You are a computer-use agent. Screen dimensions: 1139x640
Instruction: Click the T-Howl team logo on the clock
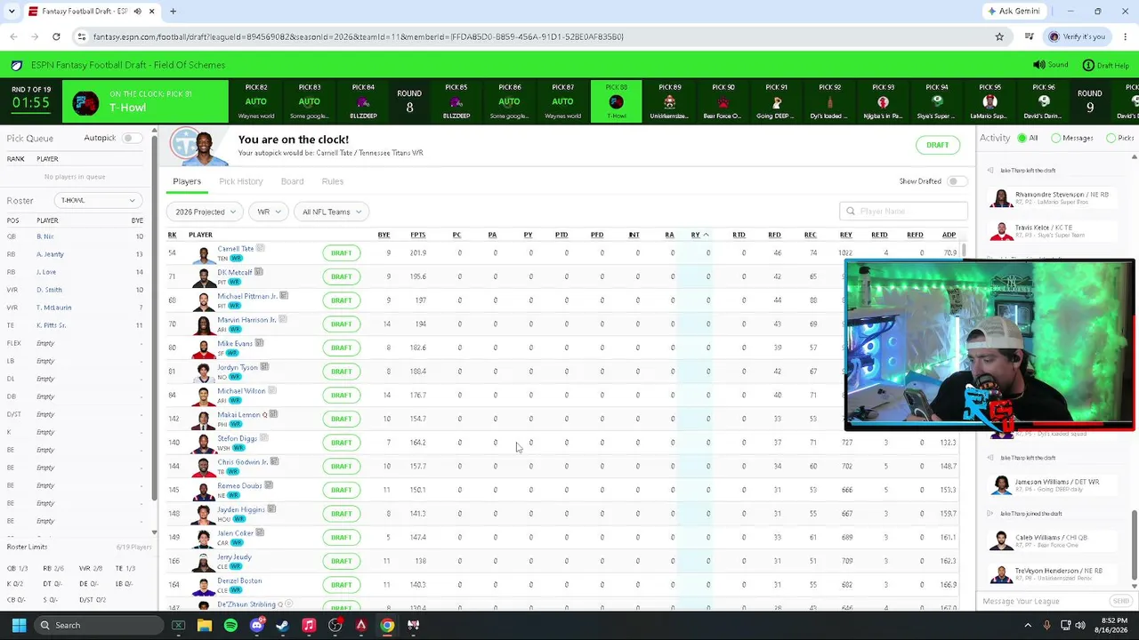pyautogui.click(x=85, y=102)
